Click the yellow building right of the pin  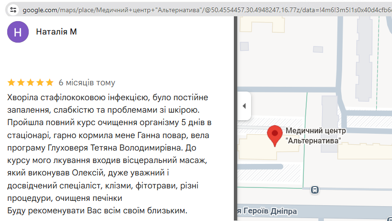[364, 151]
